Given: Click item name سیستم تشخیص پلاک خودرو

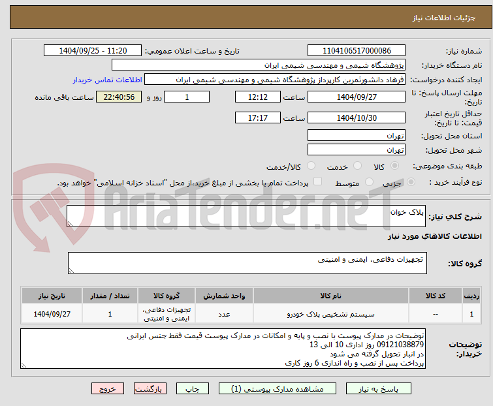Looking at the screenshot, I should pos(331,314).
